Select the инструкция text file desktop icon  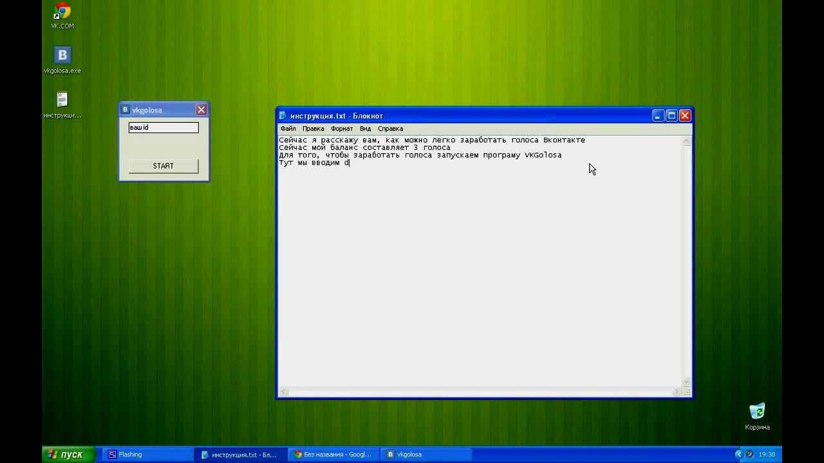[62, 105]
